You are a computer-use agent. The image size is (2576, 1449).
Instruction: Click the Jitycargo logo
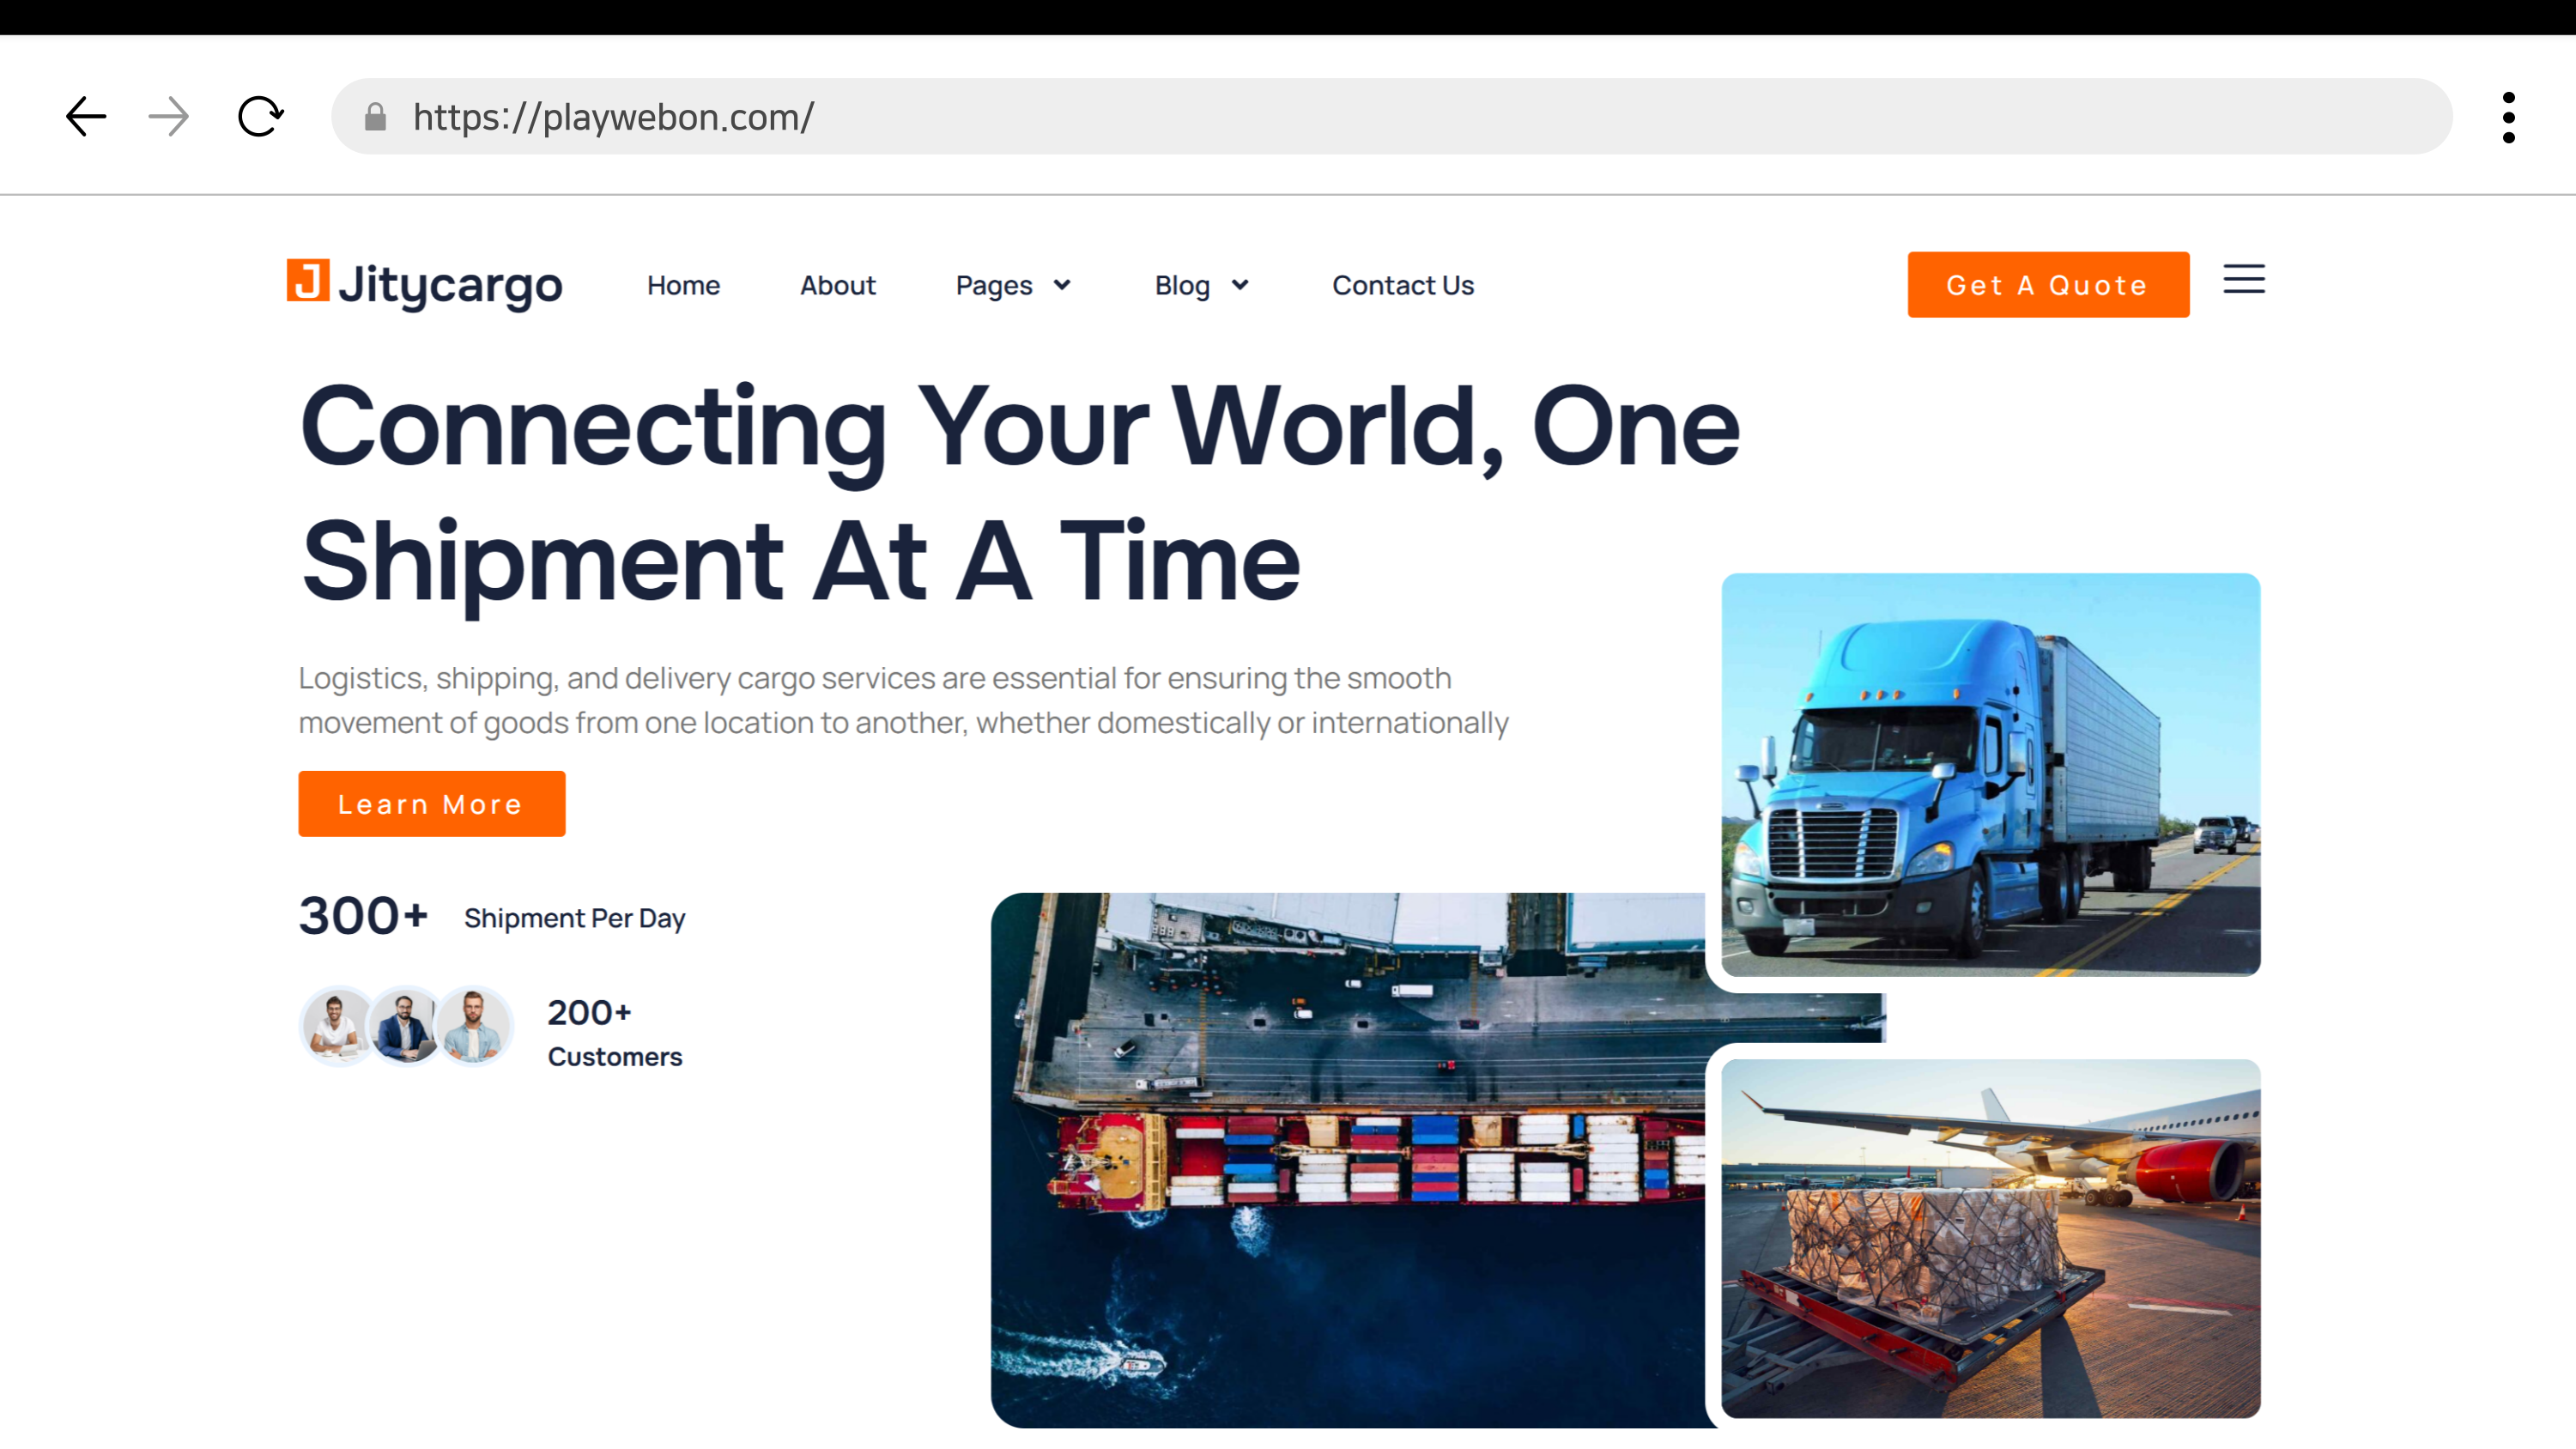[x=424, y=284]
